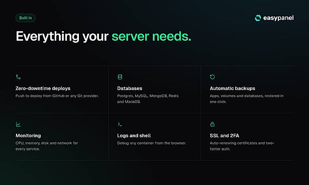
Task: Click the white Everything your headline text
Action: [62, 37]
